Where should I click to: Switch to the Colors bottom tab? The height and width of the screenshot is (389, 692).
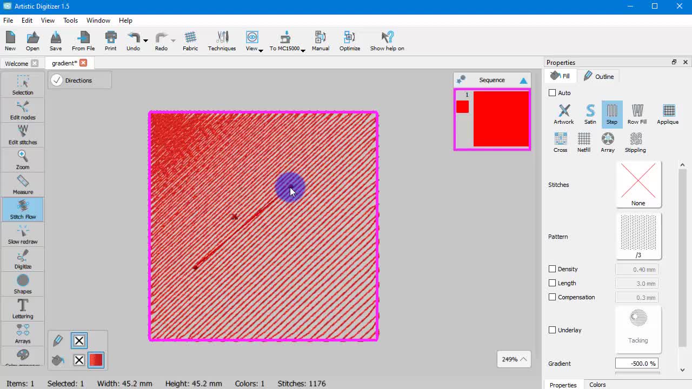(x=597, y=385)
